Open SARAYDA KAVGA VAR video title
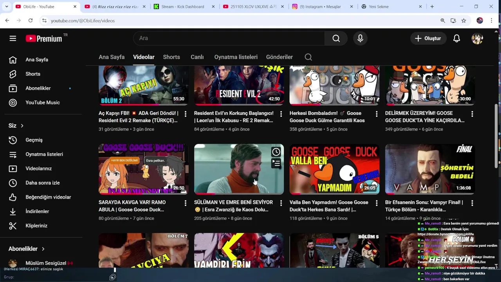This screenshot has height=282, width=501. (132, 206)
